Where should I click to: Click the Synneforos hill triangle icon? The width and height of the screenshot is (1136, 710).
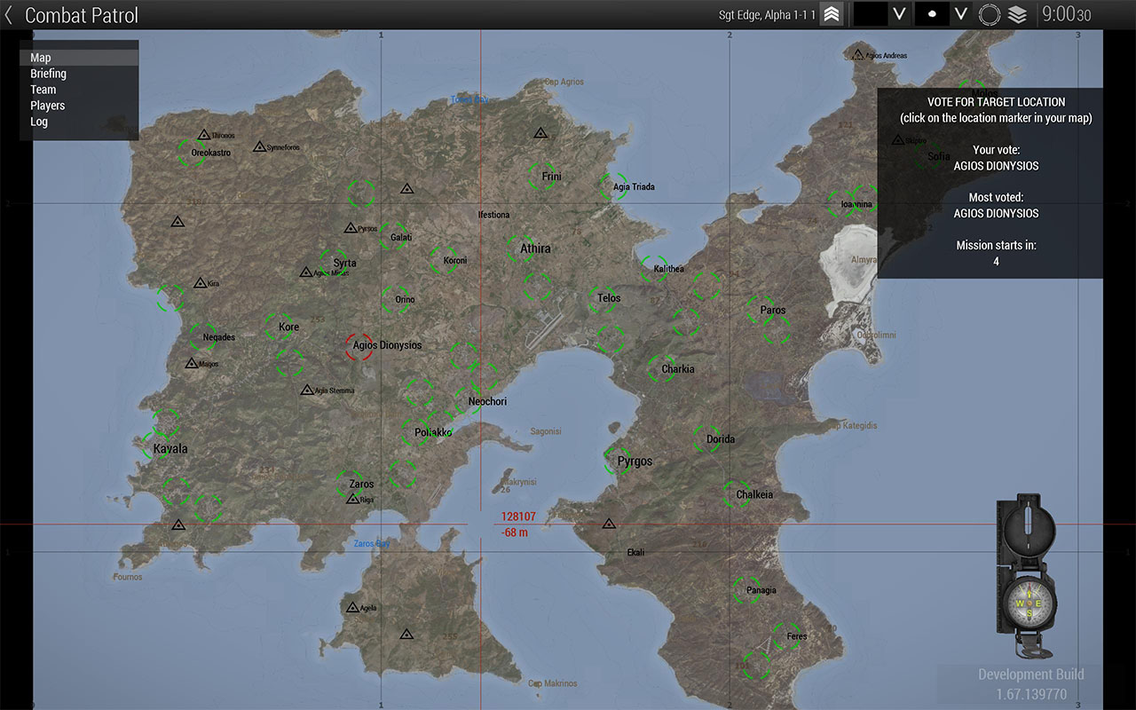point(259,146)
